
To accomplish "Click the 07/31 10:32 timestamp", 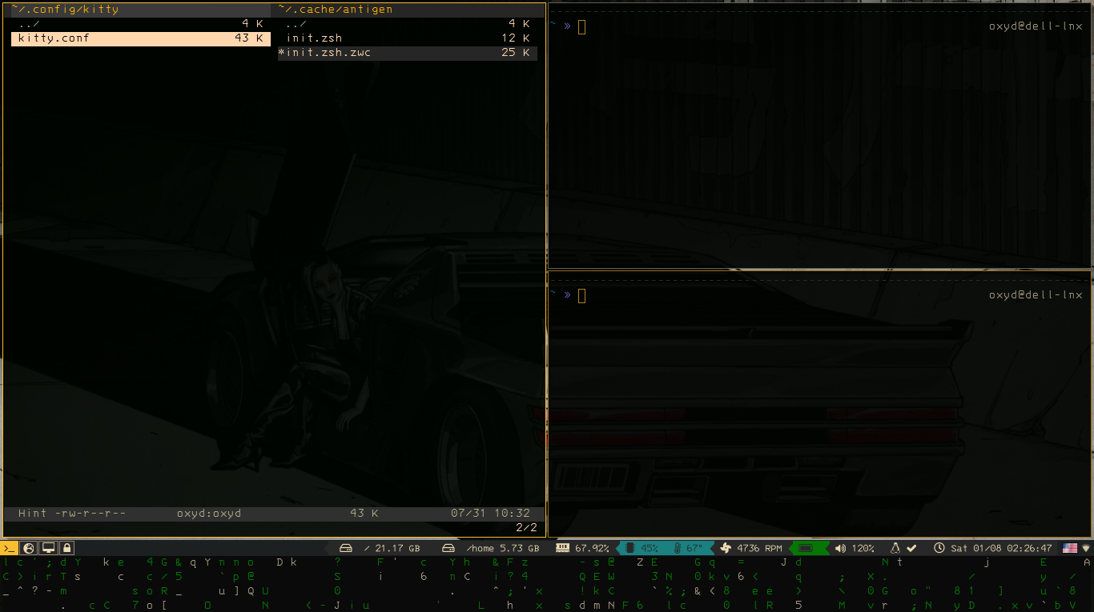I will [x=490, y=514].
